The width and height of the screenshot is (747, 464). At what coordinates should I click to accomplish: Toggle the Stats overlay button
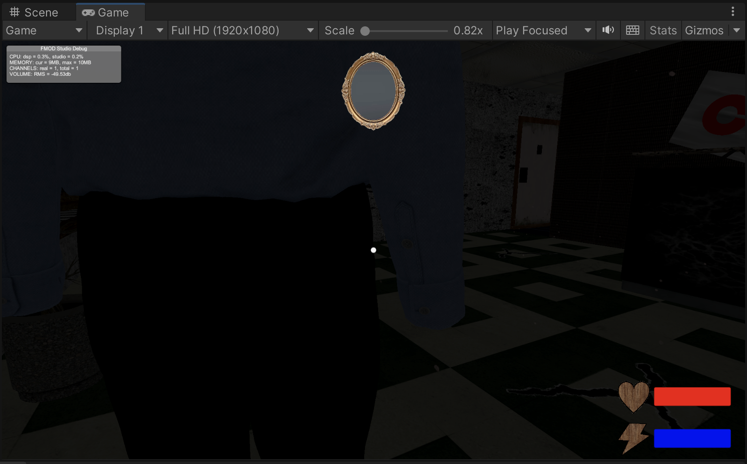[x=663, y=31]
